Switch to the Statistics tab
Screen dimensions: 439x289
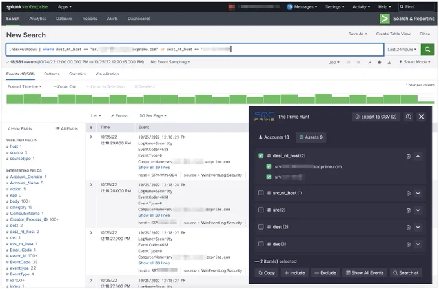coord(77,74)
